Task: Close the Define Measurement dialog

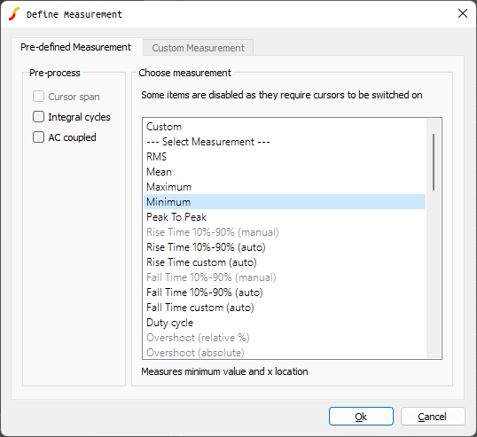Action: coord(463,13)
